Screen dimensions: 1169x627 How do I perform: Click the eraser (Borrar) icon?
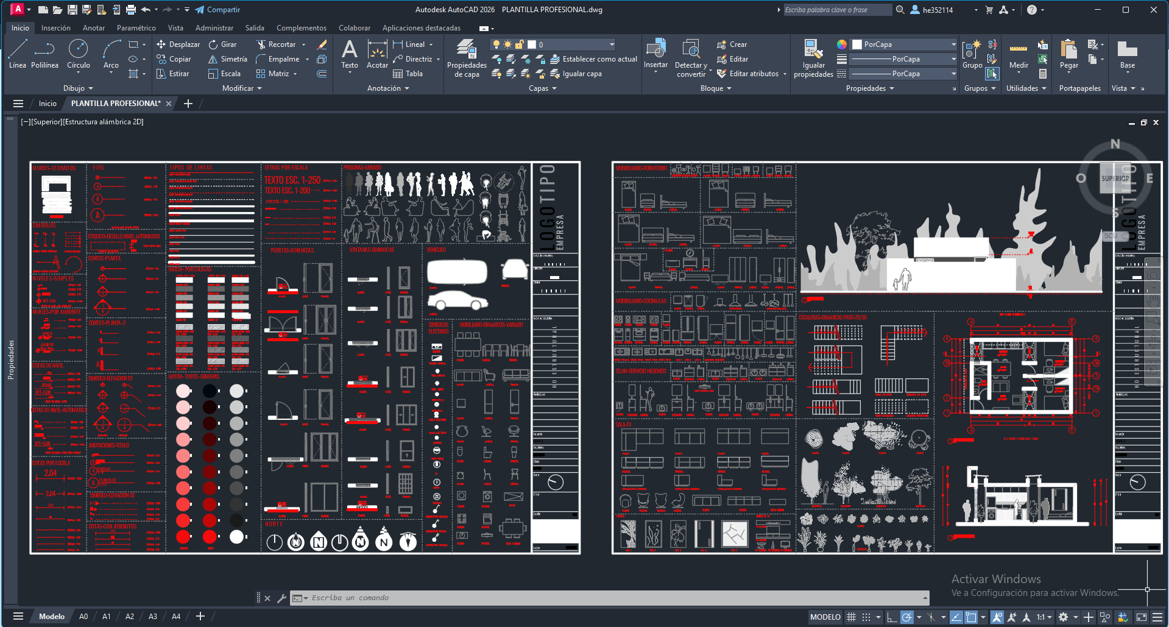322,44
